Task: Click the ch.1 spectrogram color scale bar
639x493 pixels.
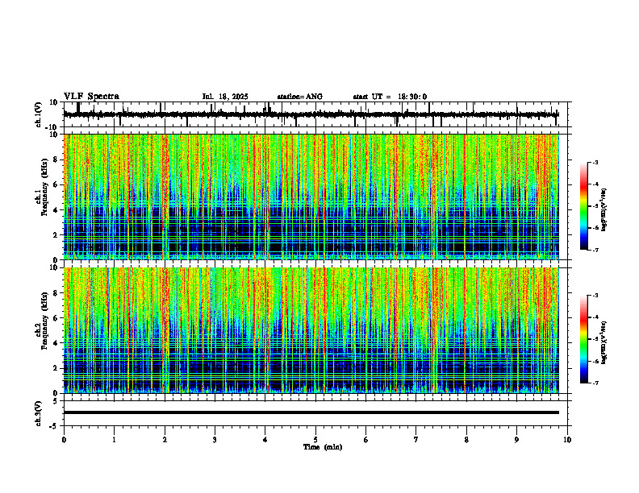Action: coord(583,206)
